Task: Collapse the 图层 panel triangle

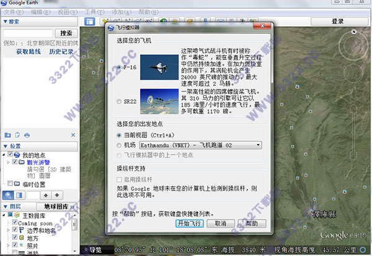Action: pyautogui.click(x=5, y=207)
